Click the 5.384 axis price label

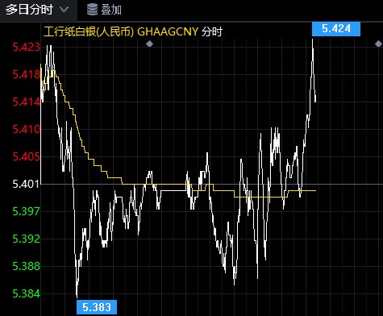pos(26,293)
